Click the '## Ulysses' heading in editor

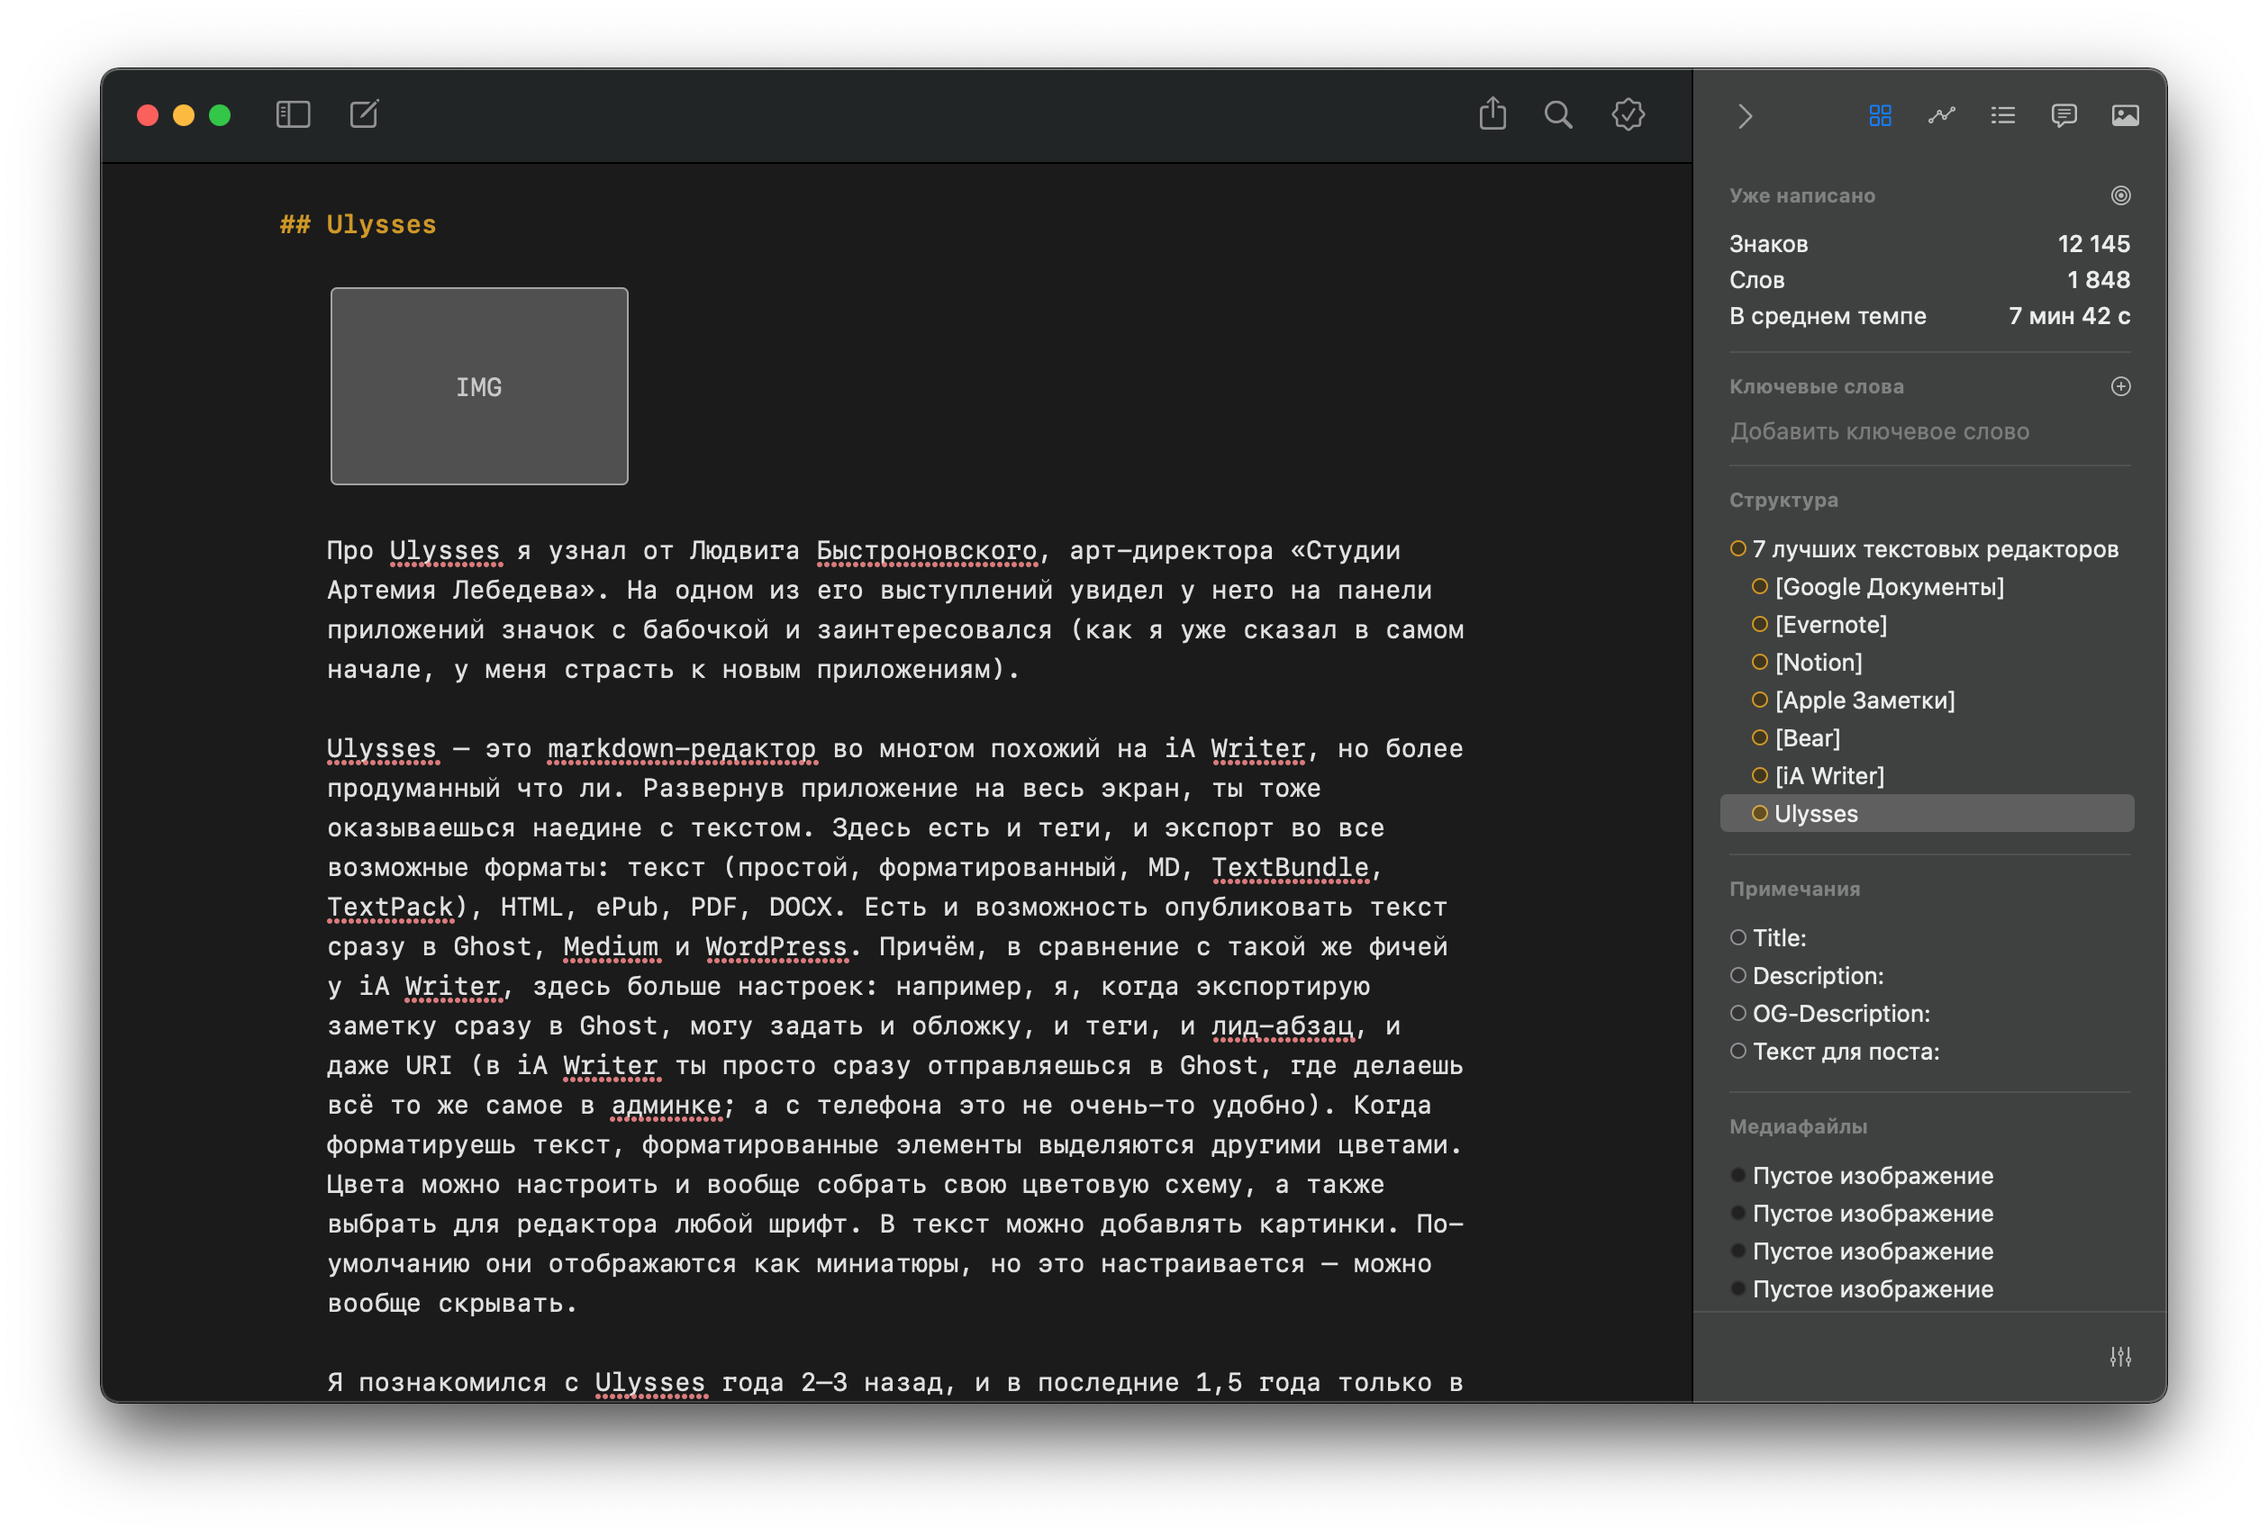tap(358, 224)
